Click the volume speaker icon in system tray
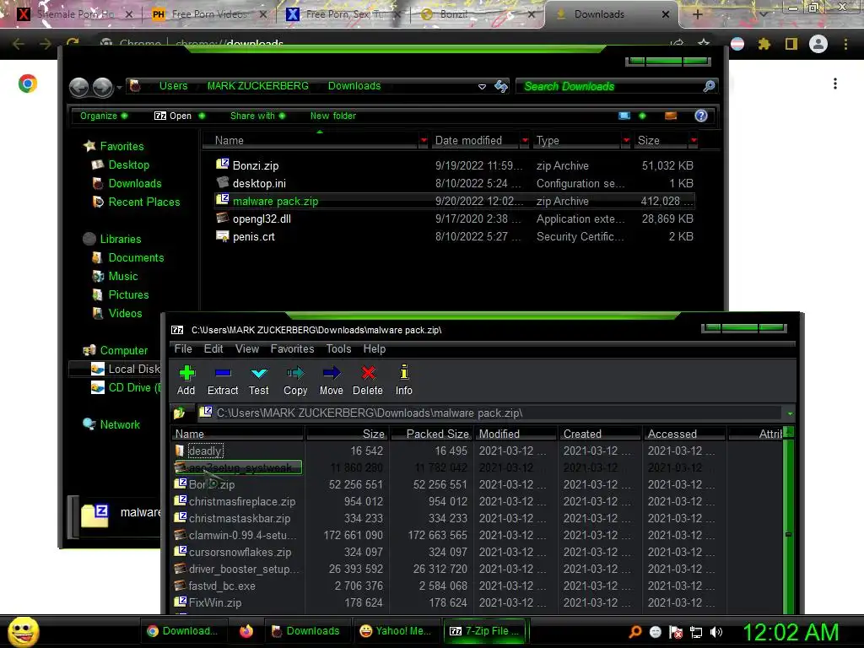 [716, 632]
